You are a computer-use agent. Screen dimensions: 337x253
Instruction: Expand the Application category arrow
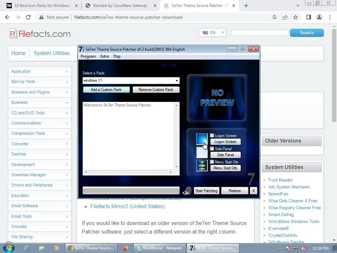(67, 71)
